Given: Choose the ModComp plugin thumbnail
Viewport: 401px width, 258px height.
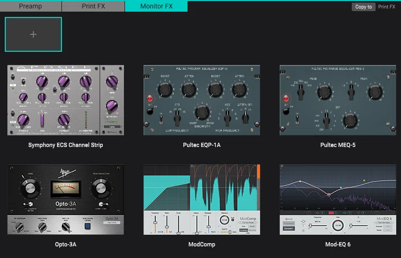Looking at the screenshot, I should coord(202,199).
